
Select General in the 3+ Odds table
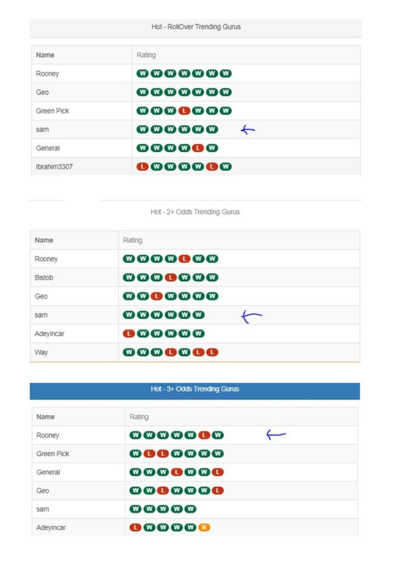(48, 473)
